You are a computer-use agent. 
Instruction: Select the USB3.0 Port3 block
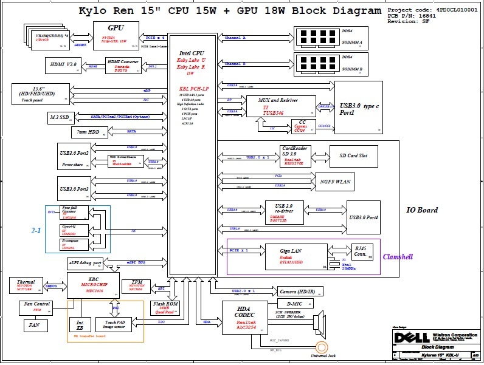click(74, 189)
